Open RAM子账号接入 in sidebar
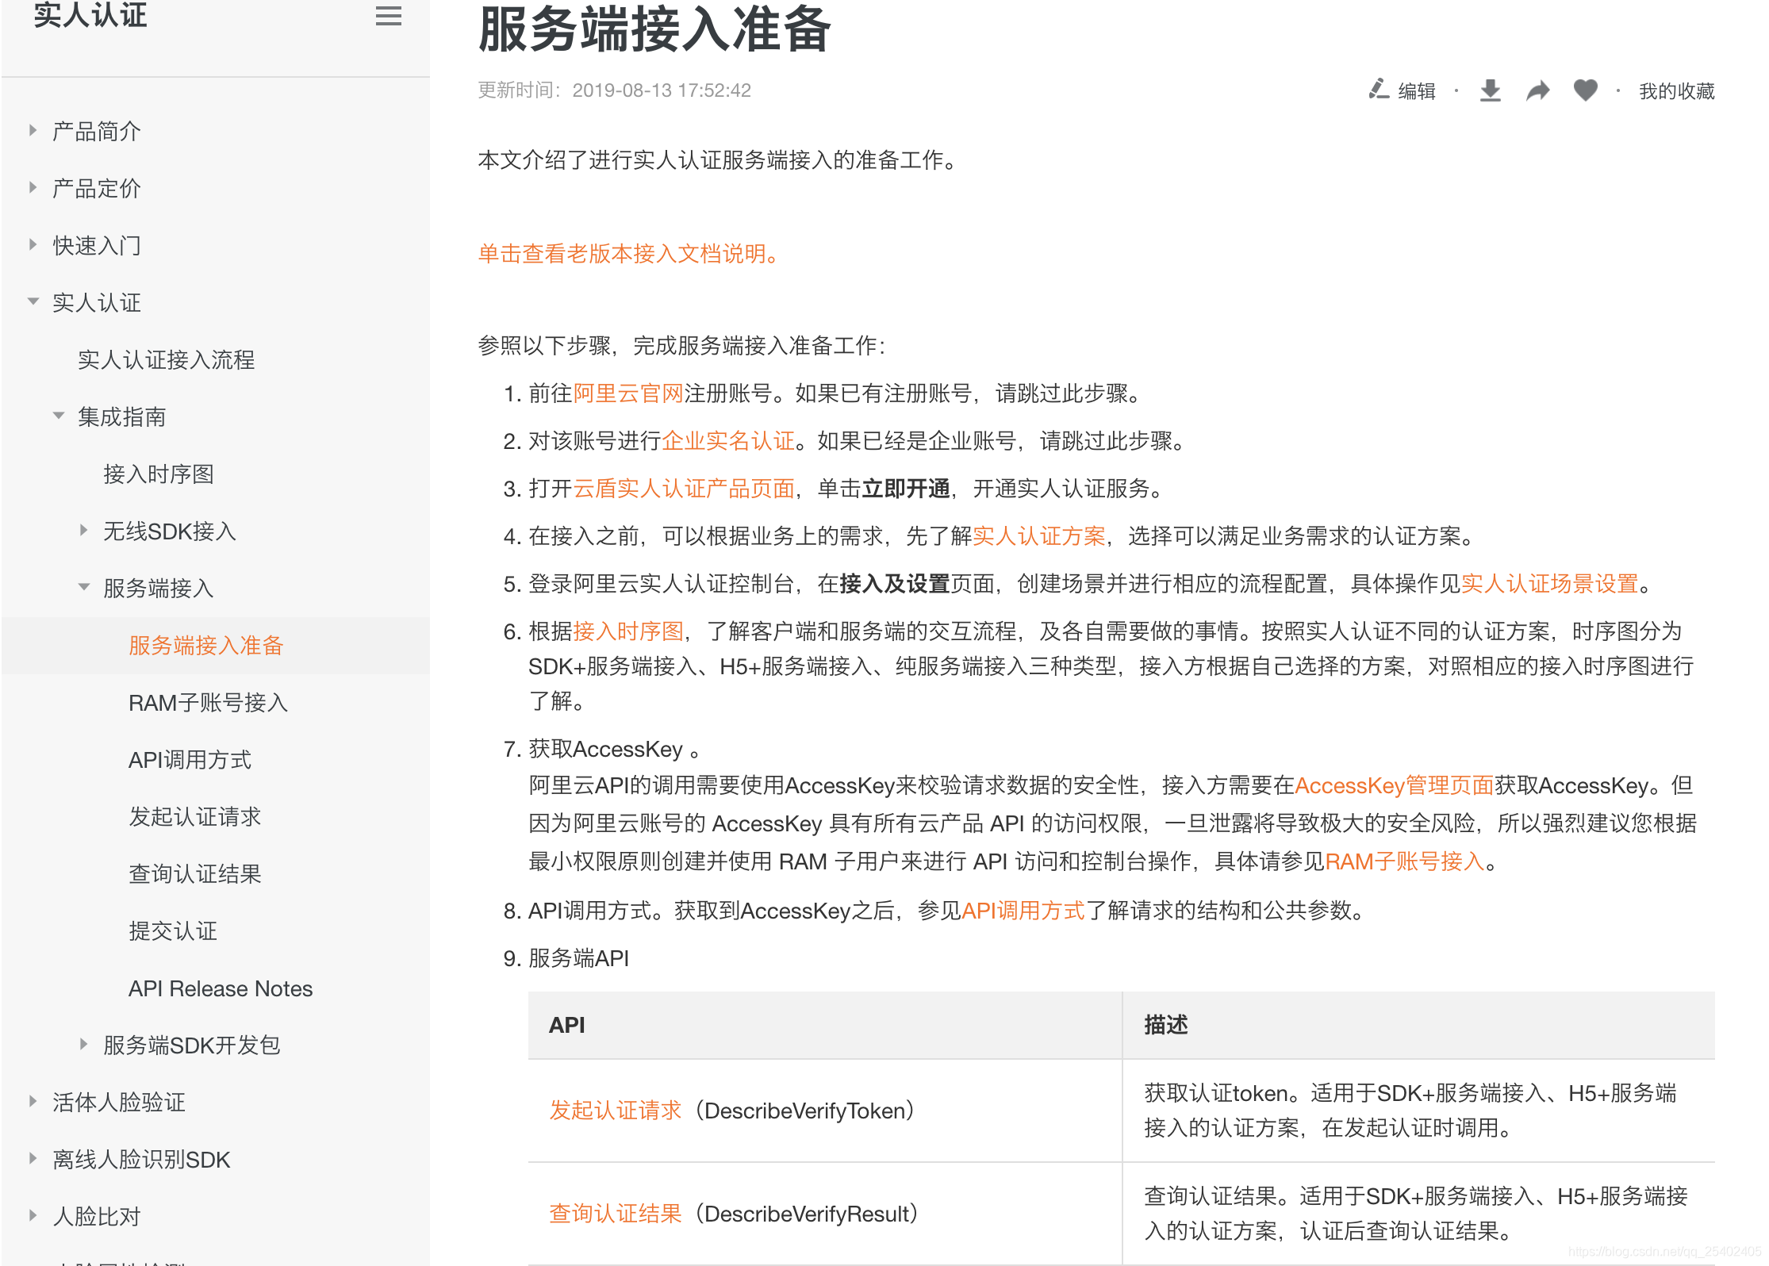Image resolution: width=1769 pixels, height=1266 pixels. pyautogui.click(x=208, y=703)
